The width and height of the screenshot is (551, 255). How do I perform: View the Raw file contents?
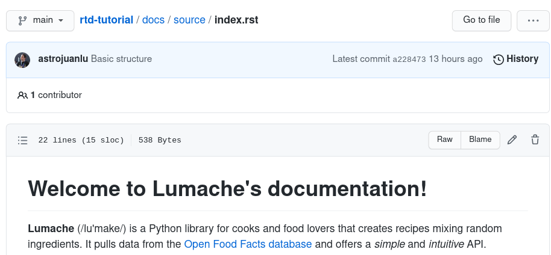(x=444, y=140)
